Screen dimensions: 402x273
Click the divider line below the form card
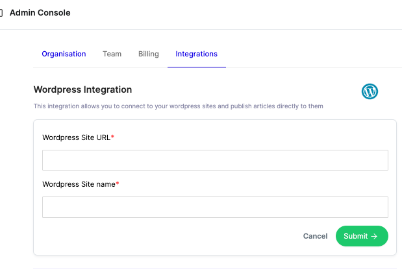215,268
